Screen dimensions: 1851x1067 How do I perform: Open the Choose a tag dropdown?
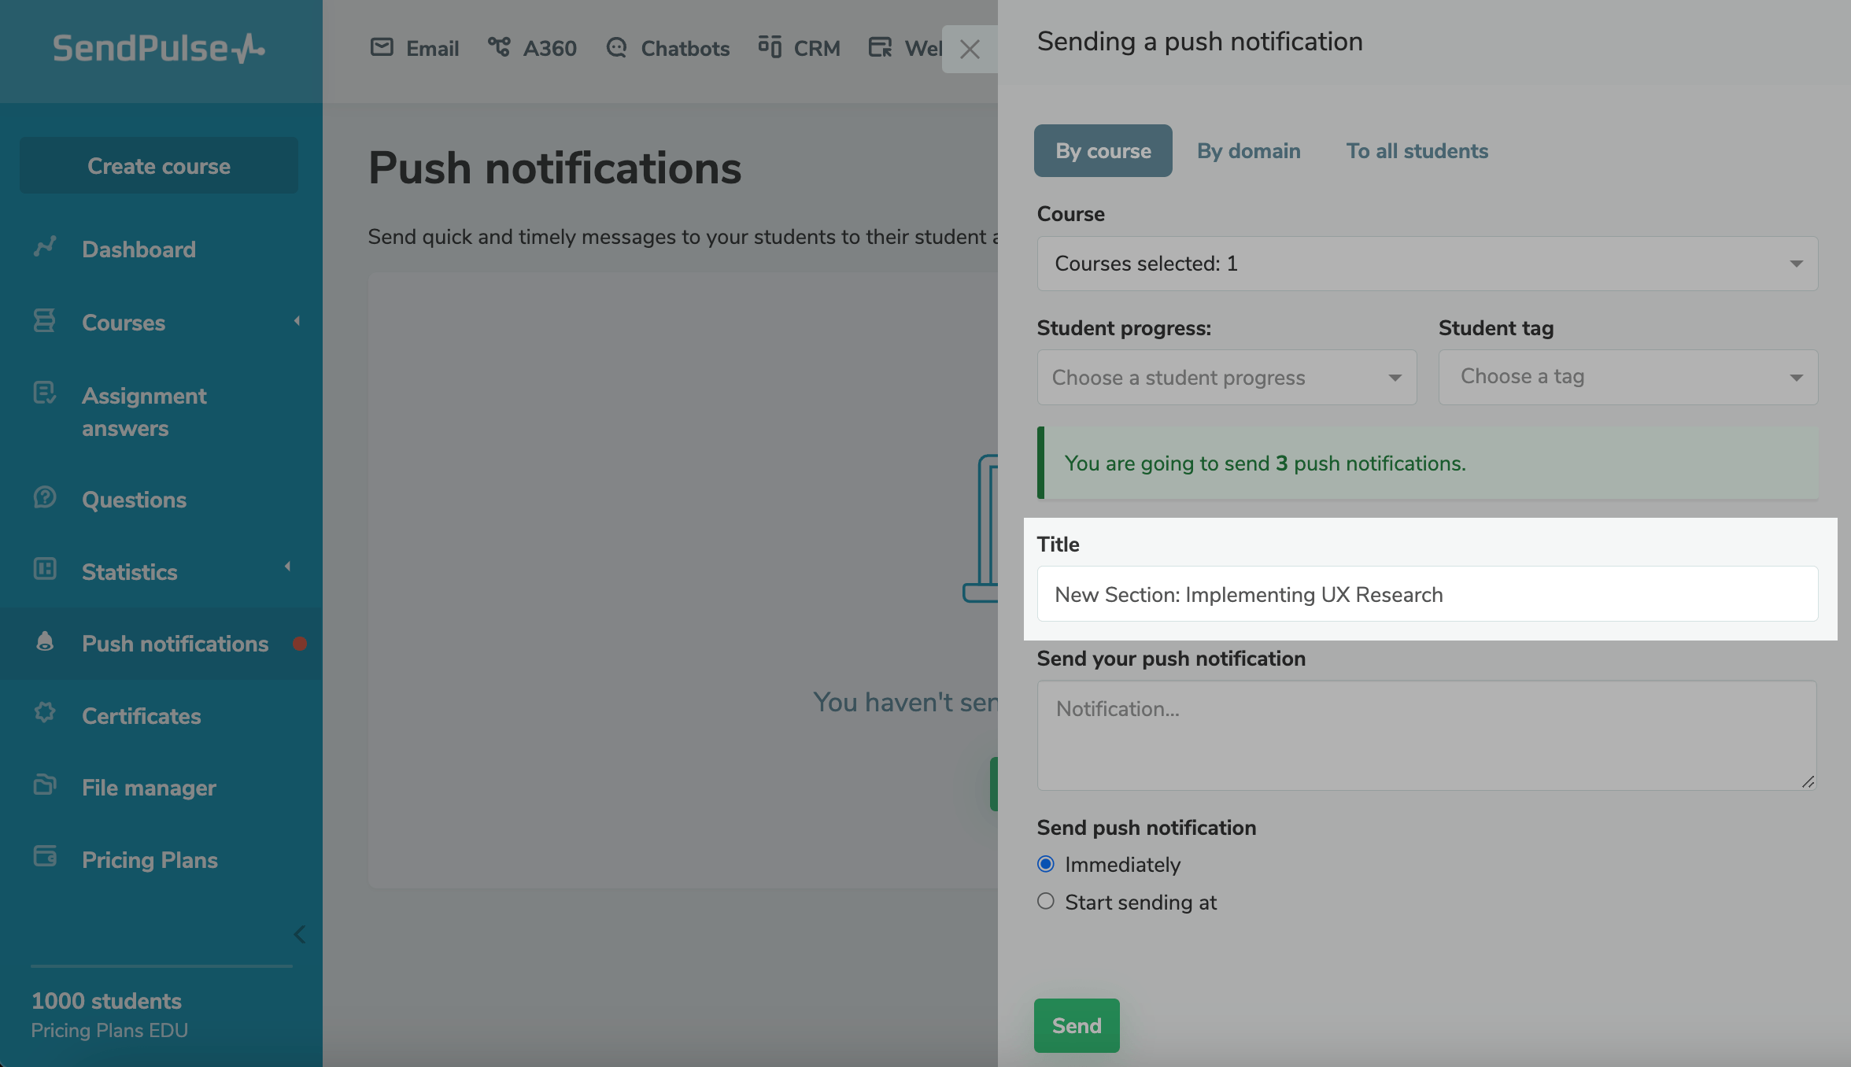coord(1627,378)
